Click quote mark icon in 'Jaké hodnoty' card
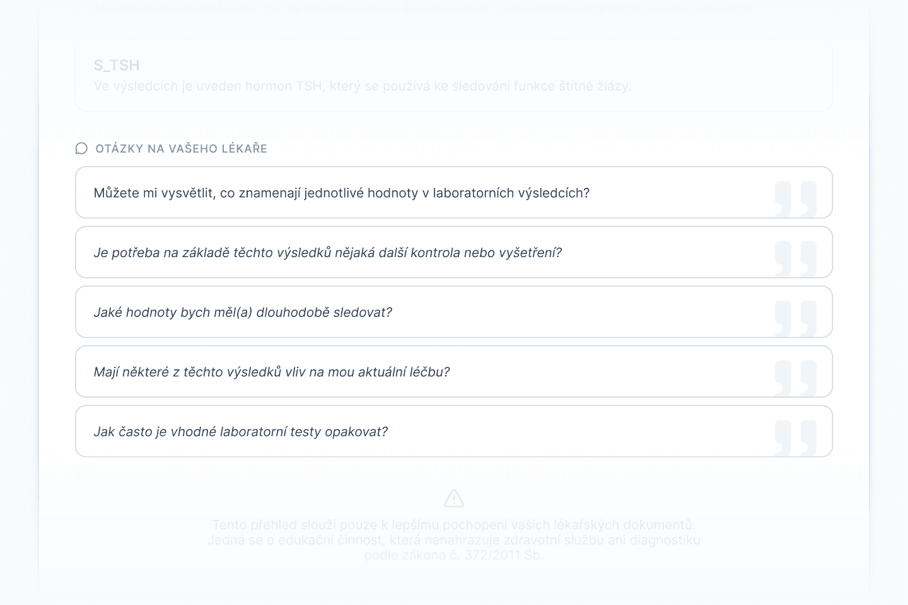Image resolution: width=908 pixels, height=605 pixels. [795, 318]
